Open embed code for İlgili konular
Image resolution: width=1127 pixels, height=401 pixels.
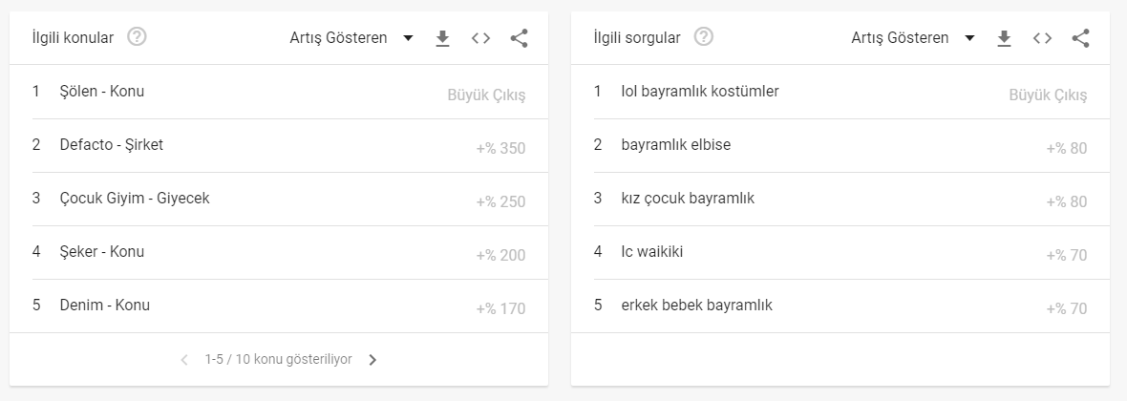pos(480,38)
